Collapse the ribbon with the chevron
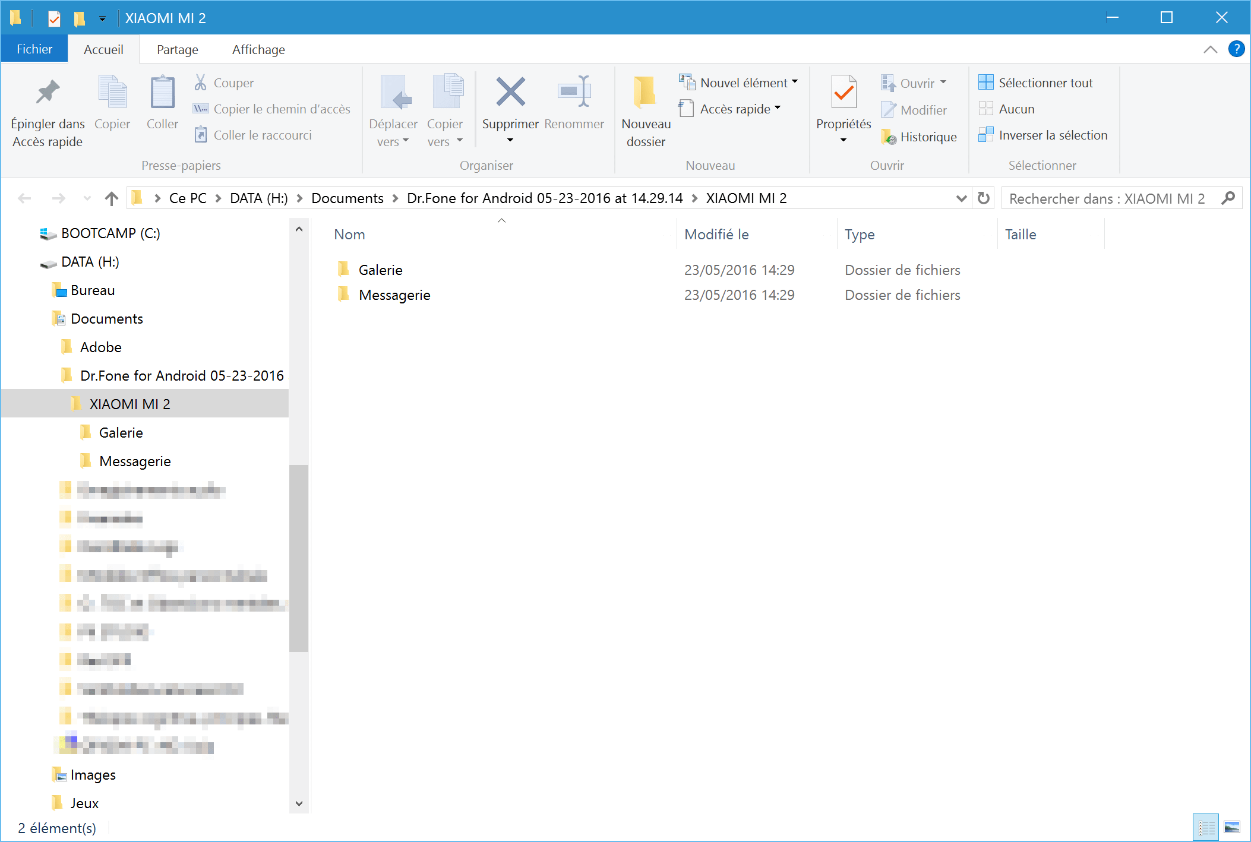The height and width of the screenshot is (842, 1251). [1210, 49]
